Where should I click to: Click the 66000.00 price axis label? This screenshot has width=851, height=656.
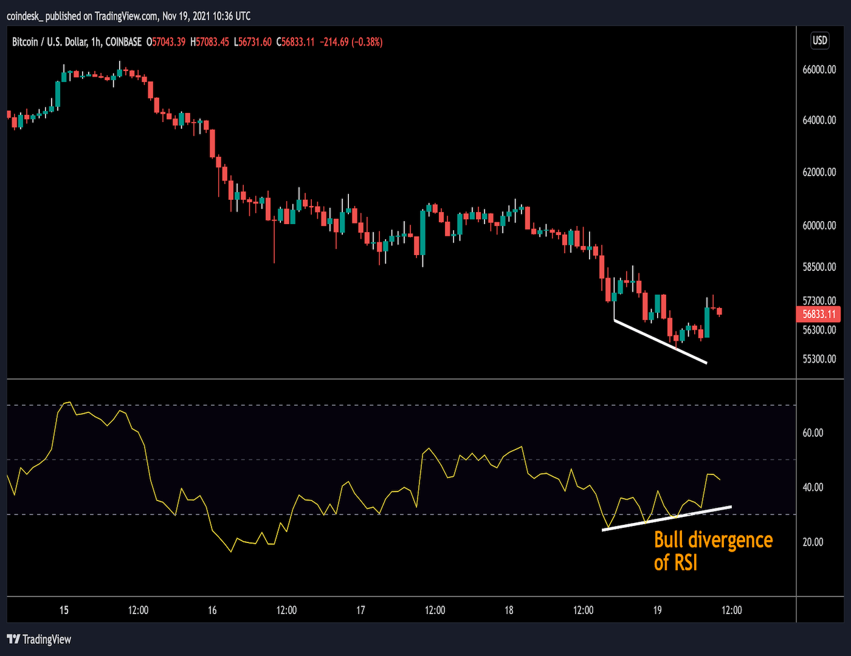pos(819,70)
